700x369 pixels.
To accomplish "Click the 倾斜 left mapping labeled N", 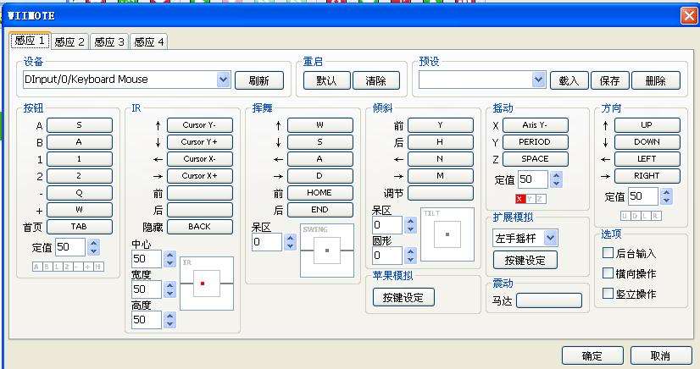I will (440, 159).
